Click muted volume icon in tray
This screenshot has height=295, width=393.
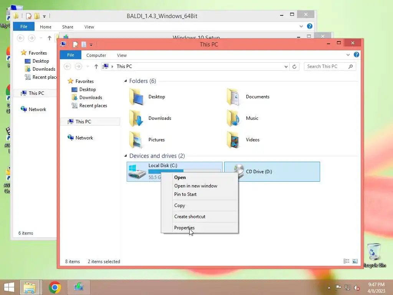pos(357,287)
